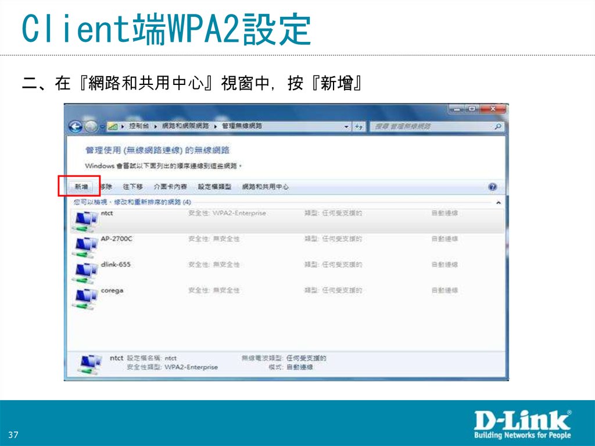Click 設定檔類型 profile types
Viewport: 595px width, 446px height.
215,187
